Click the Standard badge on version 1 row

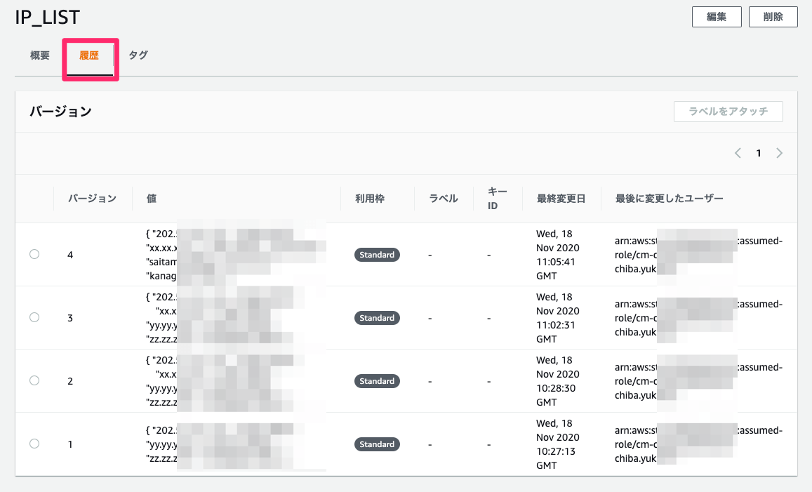coord(377,444)
